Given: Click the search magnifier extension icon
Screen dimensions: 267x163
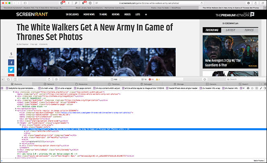Looking at the screenshot, I should [76, 3].
